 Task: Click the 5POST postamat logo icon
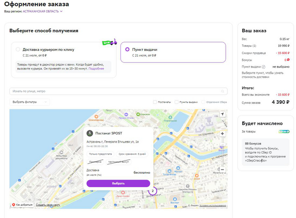pyautogui.click(x=90, y=133)
